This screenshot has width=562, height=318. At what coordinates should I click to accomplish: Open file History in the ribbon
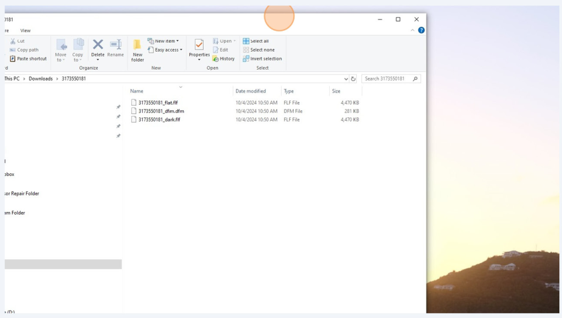(x=224, y=59)
